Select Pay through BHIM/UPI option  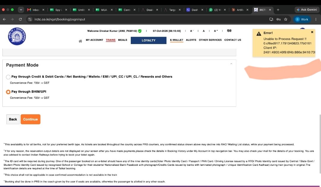pos(8,92)
